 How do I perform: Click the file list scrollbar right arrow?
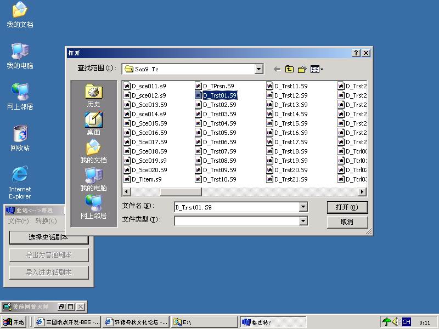coord(362,192)
